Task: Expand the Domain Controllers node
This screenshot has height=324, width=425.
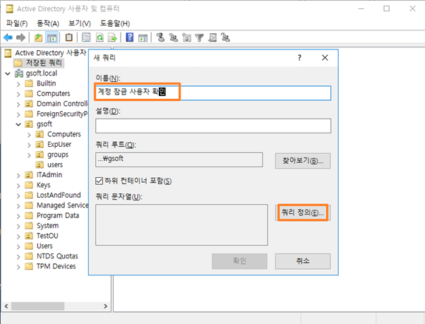Action: pyautogui.click(x=18, y=104)
